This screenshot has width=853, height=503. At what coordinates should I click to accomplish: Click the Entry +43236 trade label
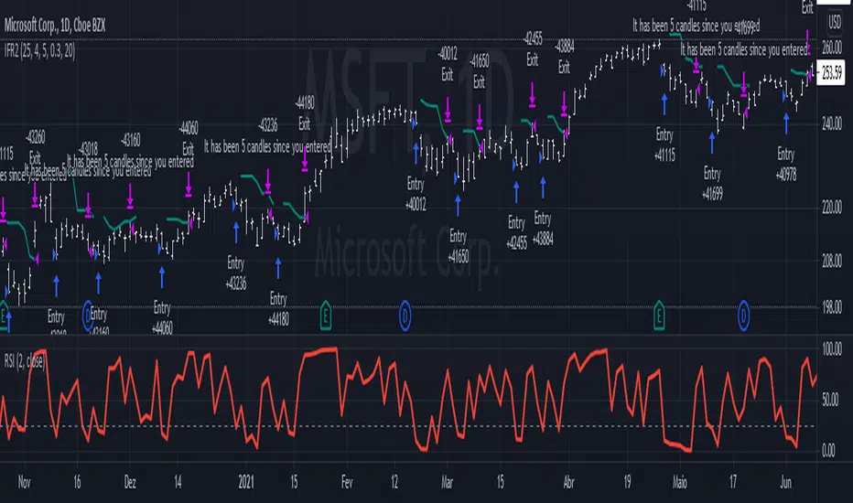(x=236, y=273)
